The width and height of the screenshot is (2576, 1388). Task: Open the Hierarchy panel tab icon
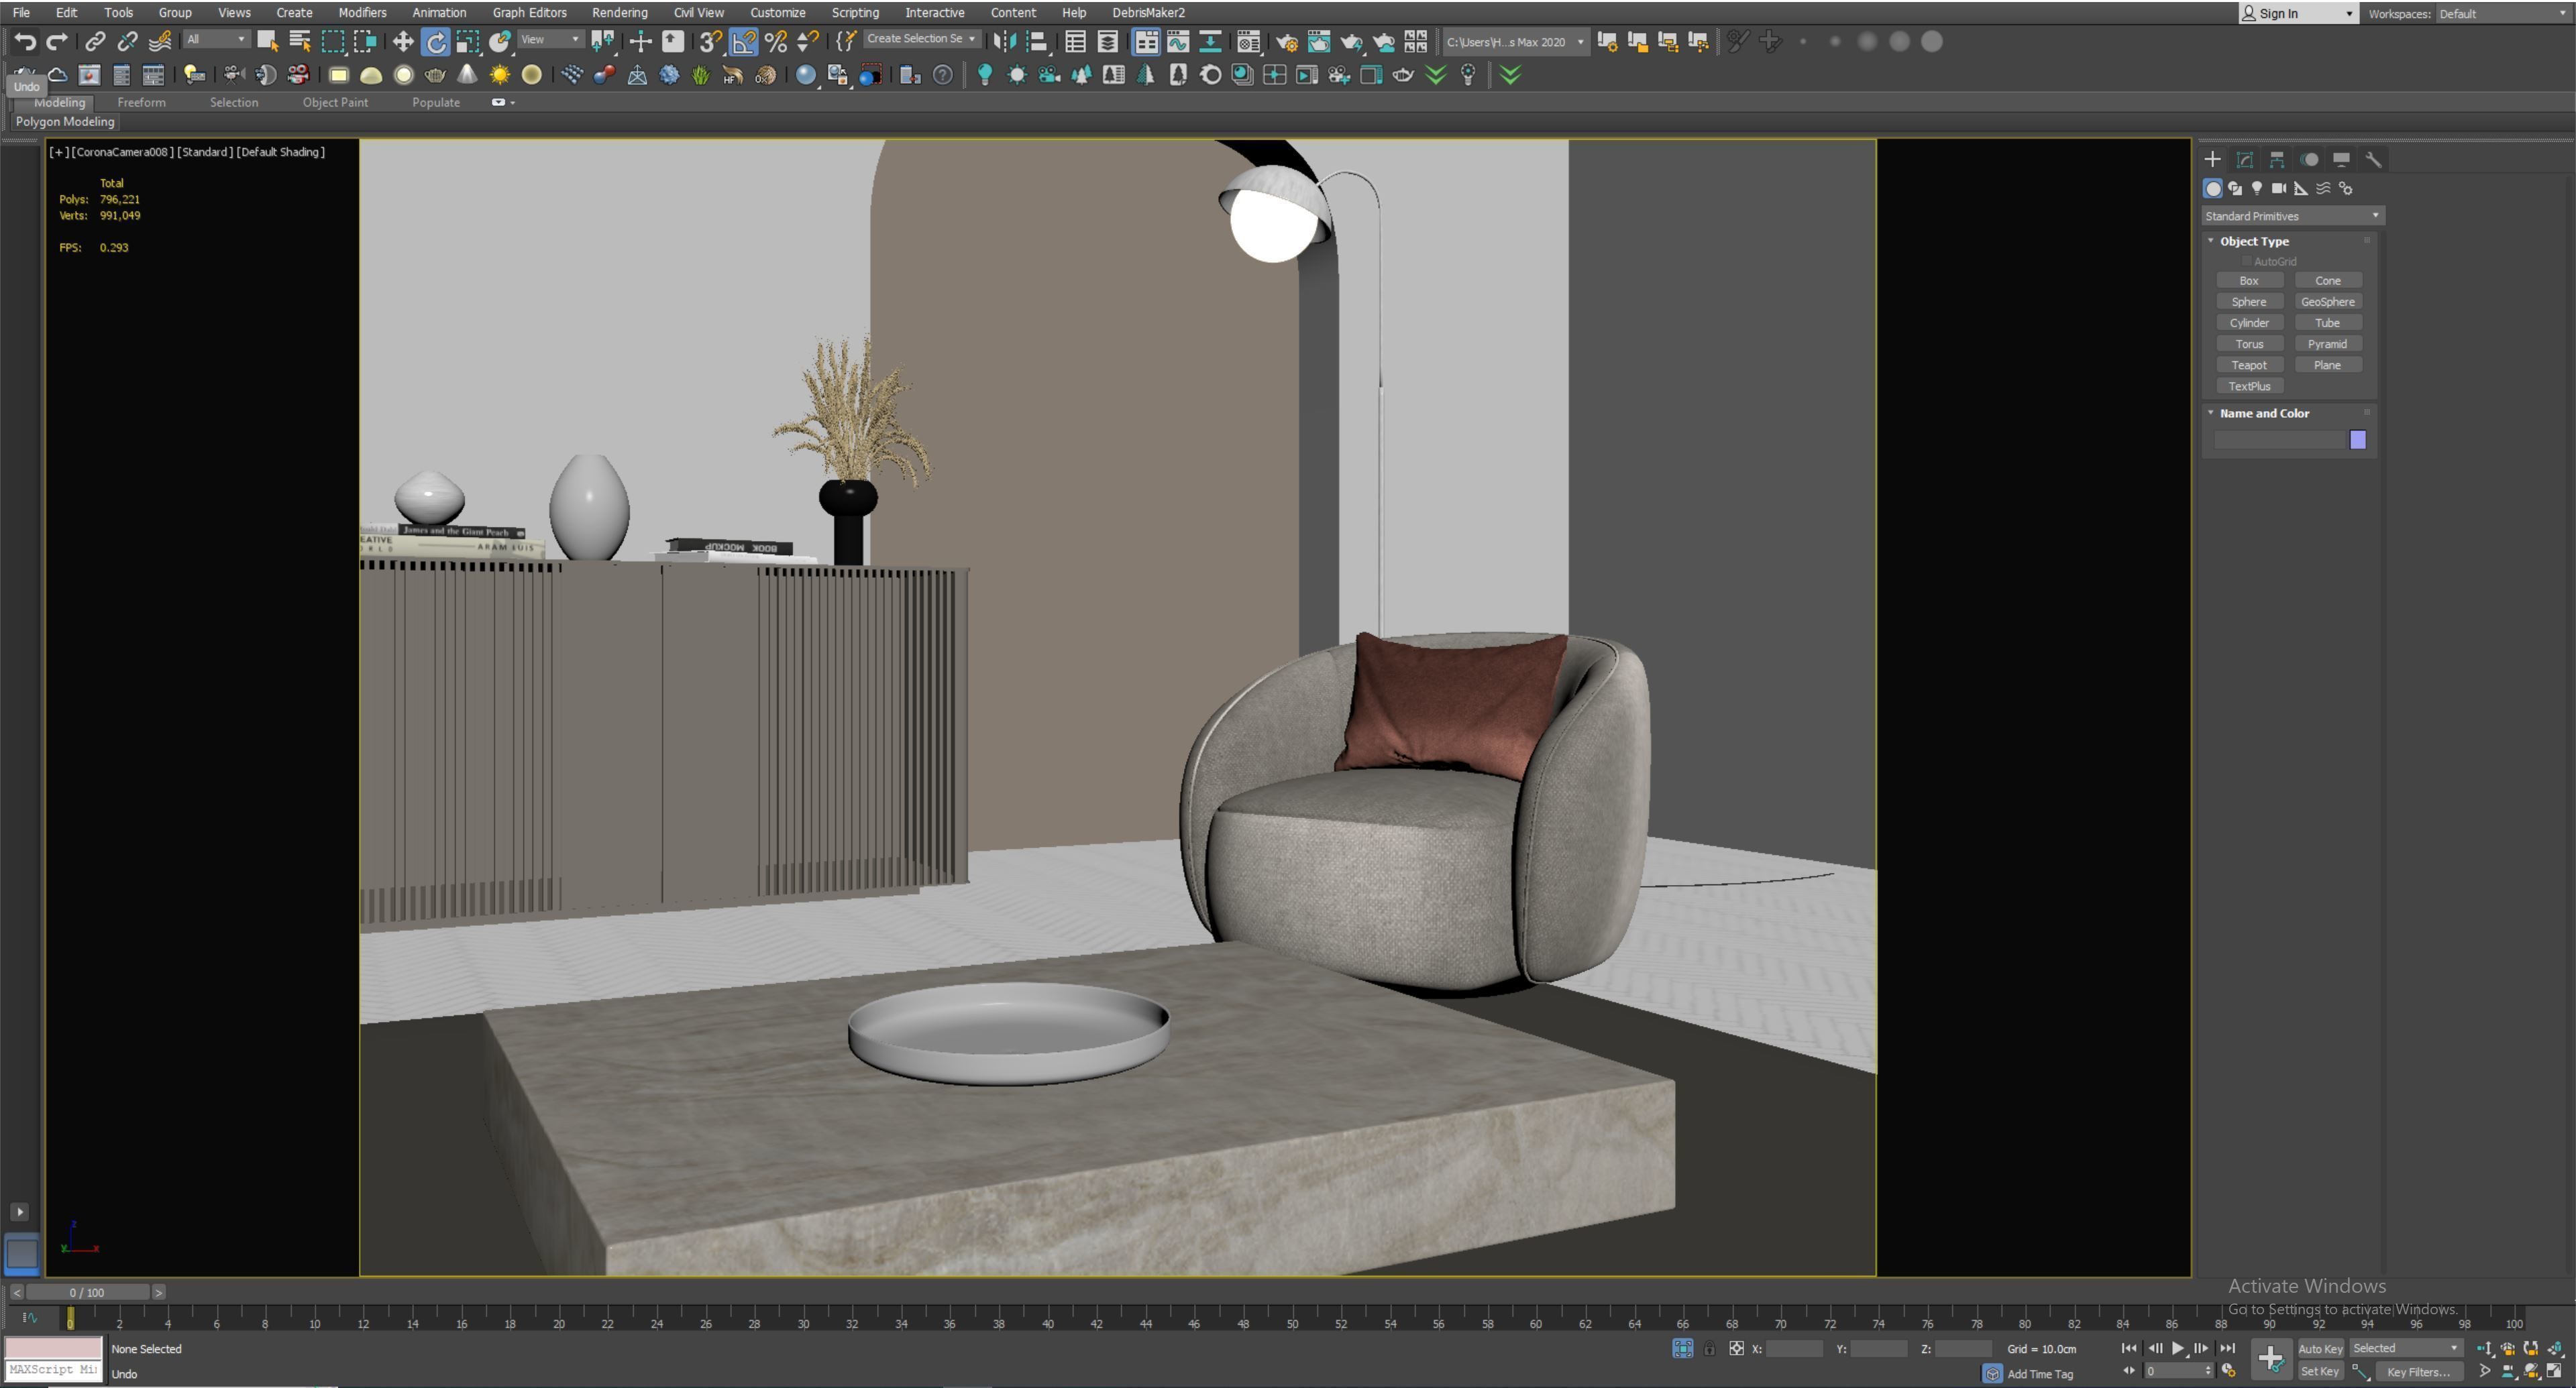(2277, 160)
